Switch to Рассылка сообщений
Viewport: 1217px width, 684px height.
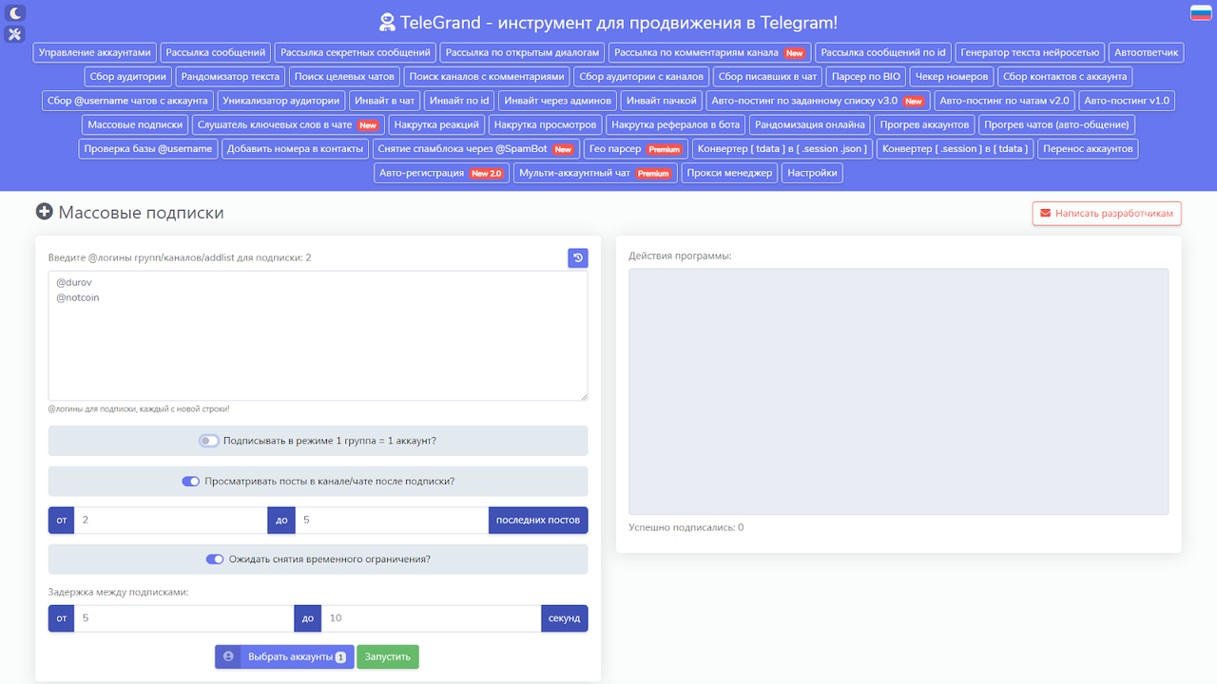217,52
